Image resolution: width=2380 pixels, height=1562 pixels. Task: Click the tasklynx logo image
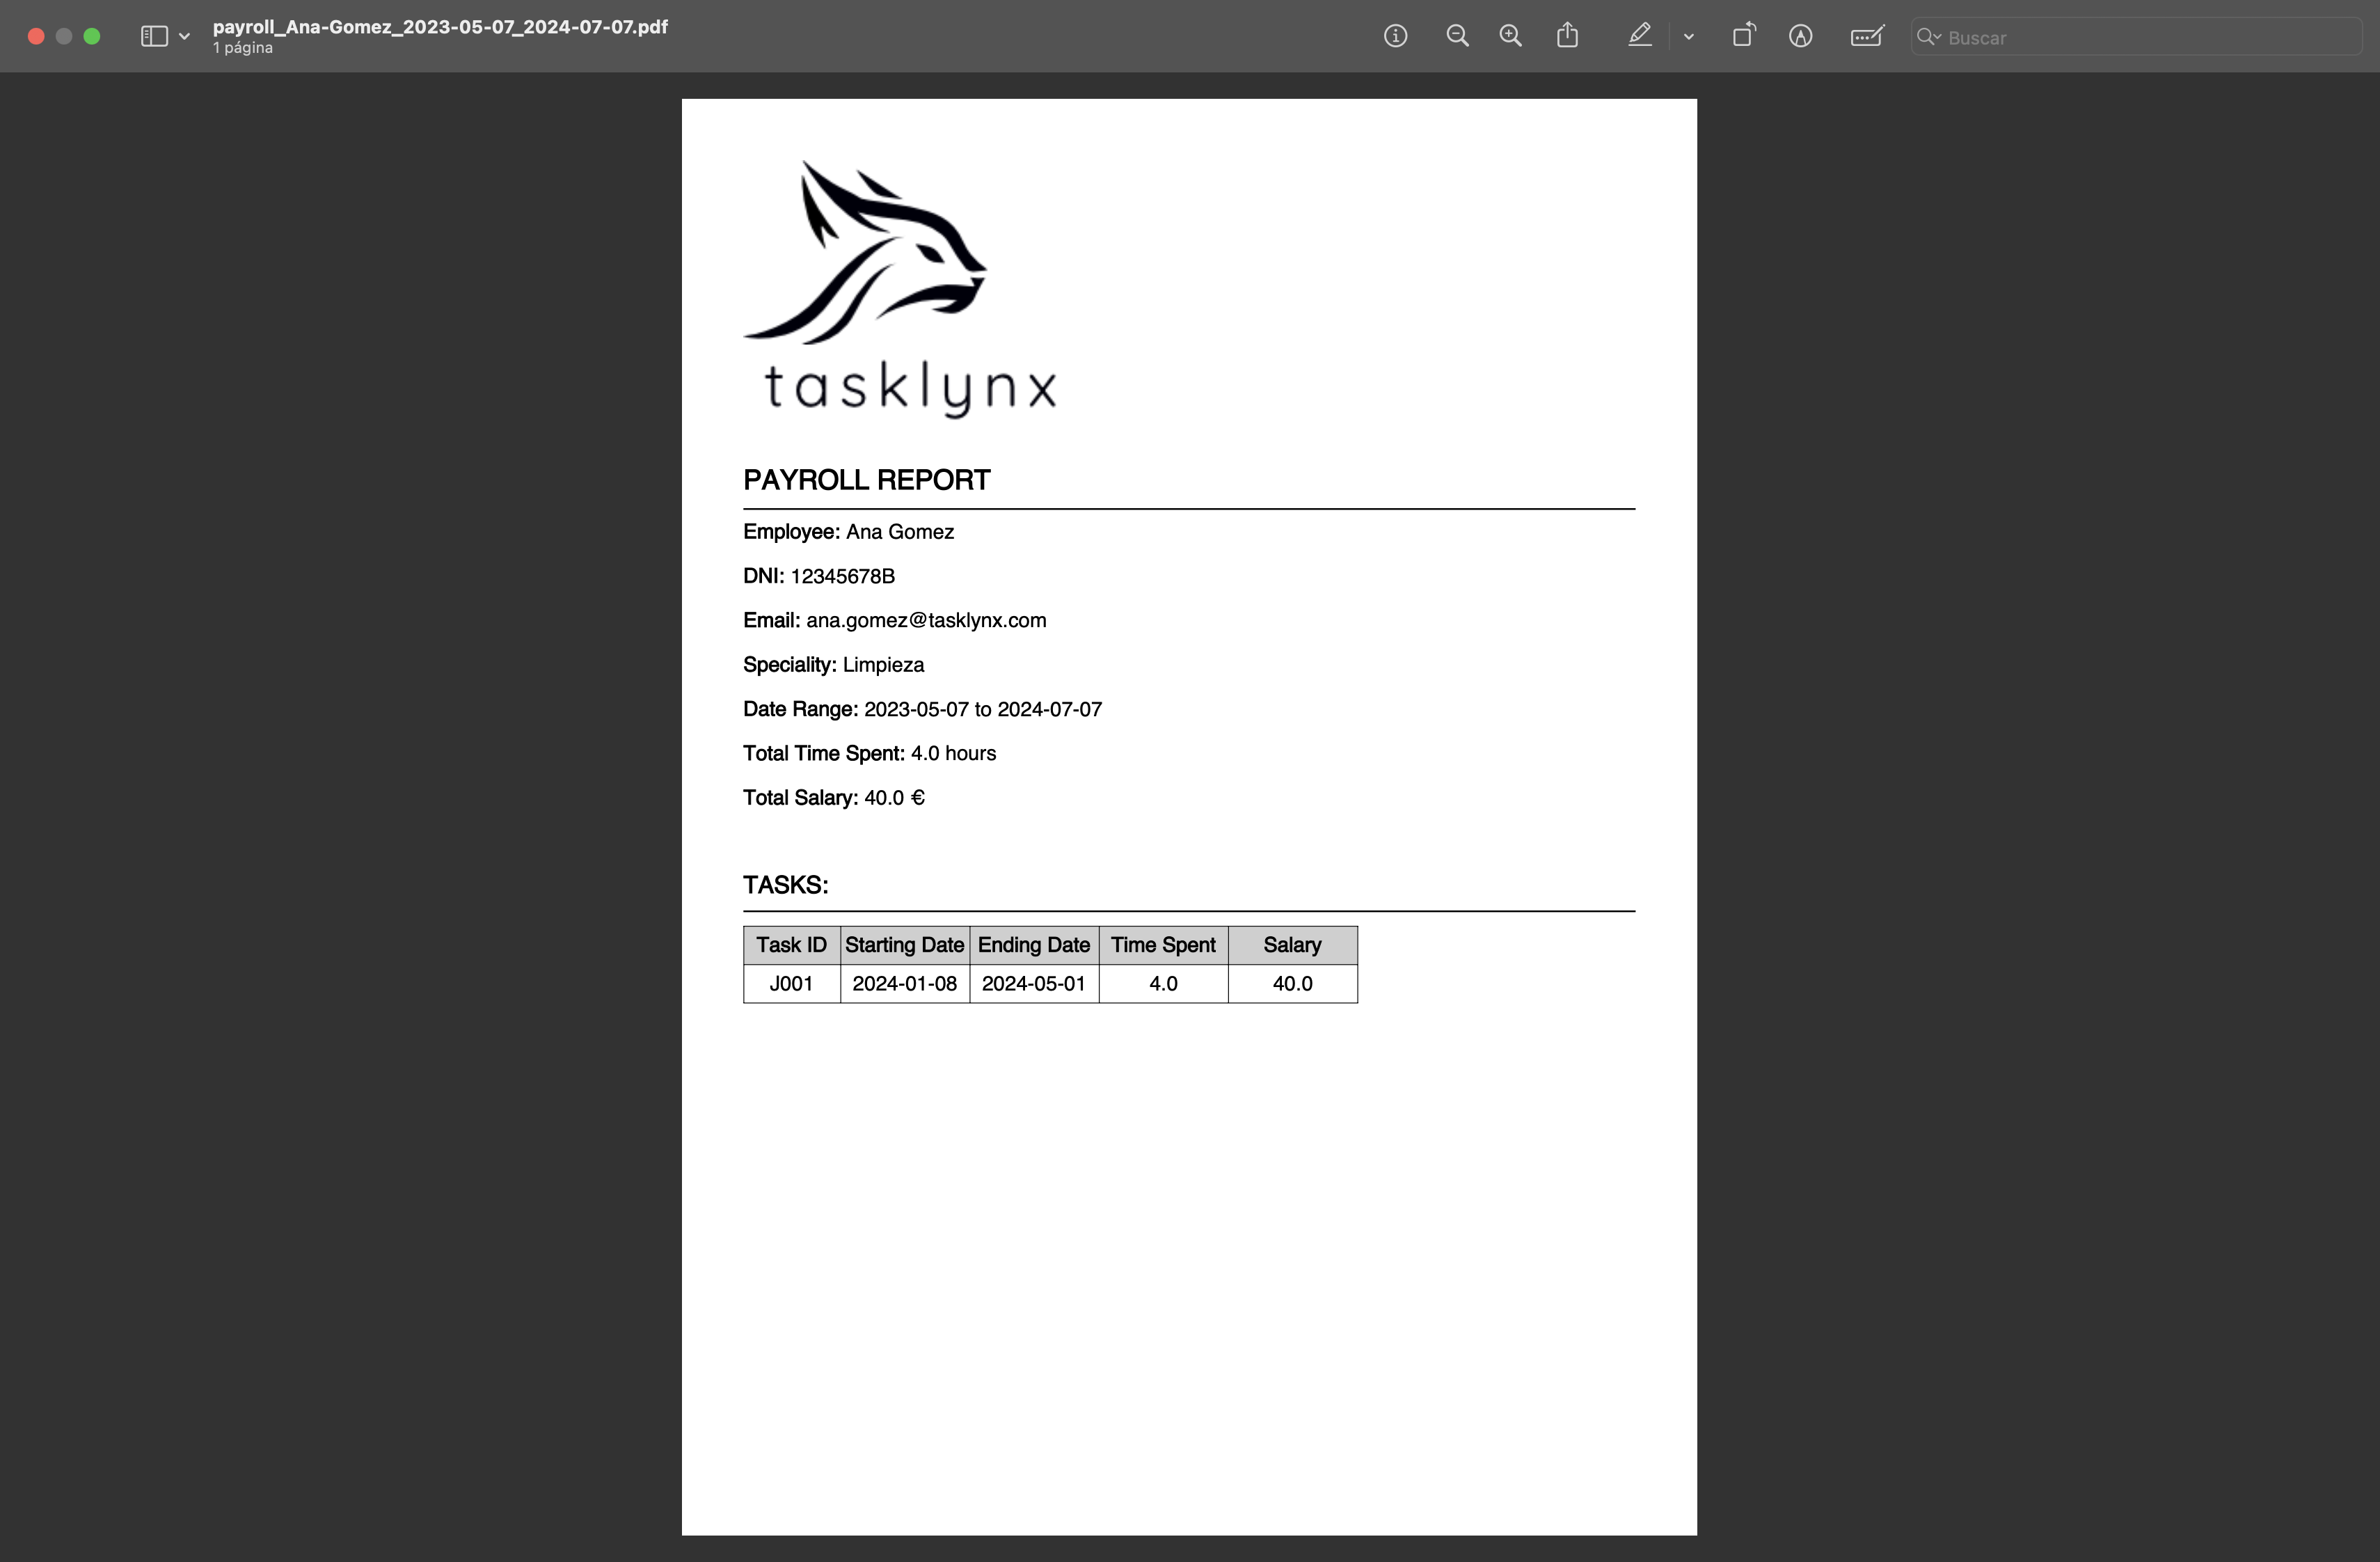(900, 289)
